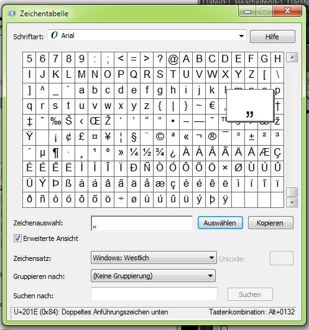
Task: Focus the Suchen nach search field
Action: pyautogui.click(x=154, y=295)
